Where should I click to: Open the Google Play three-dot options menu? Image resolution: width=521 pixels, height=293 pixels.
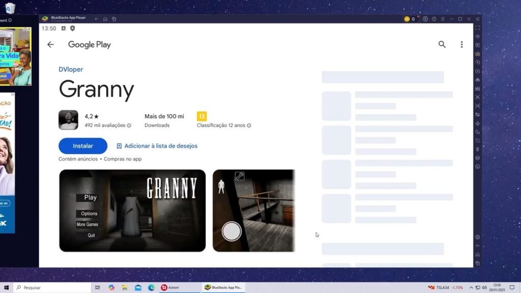461,45
